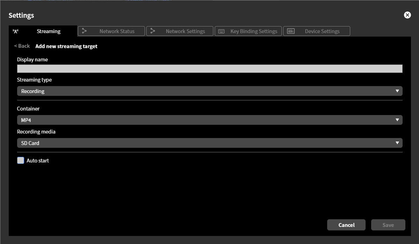Focus the Display name text field
Image resolution: width=419 pixels, height=244 pixels.
point(209,69)
